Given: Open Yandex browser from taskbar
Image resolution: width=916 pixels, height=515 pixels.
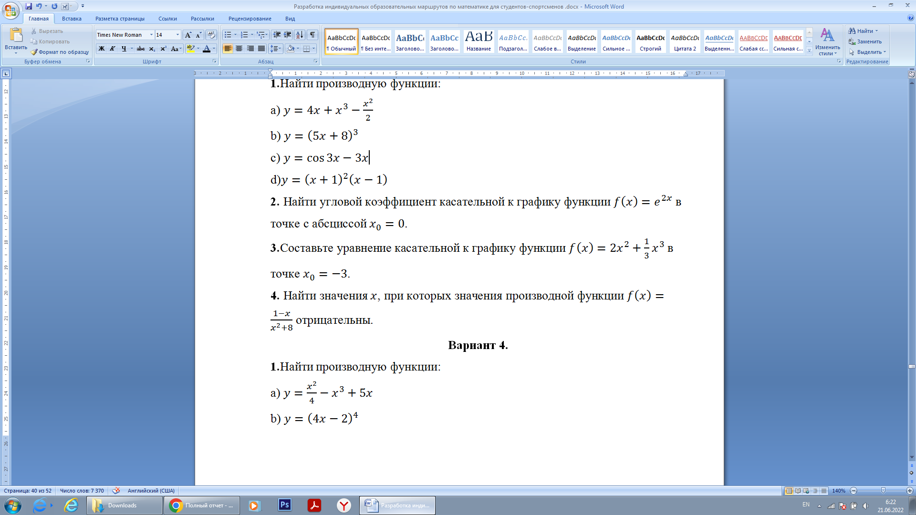Looking at the screenshot, I should (x=344, y=505).
